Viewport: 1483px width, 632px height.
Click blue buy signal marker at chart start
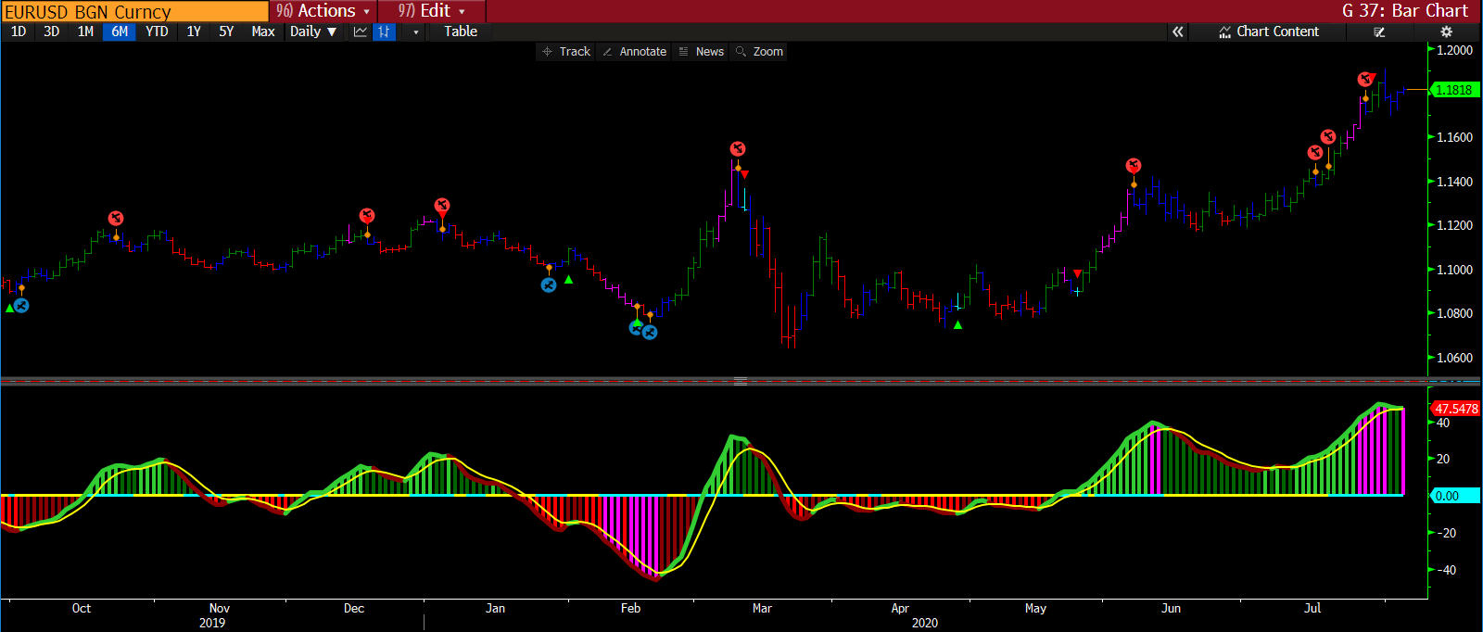pos(21,305)
